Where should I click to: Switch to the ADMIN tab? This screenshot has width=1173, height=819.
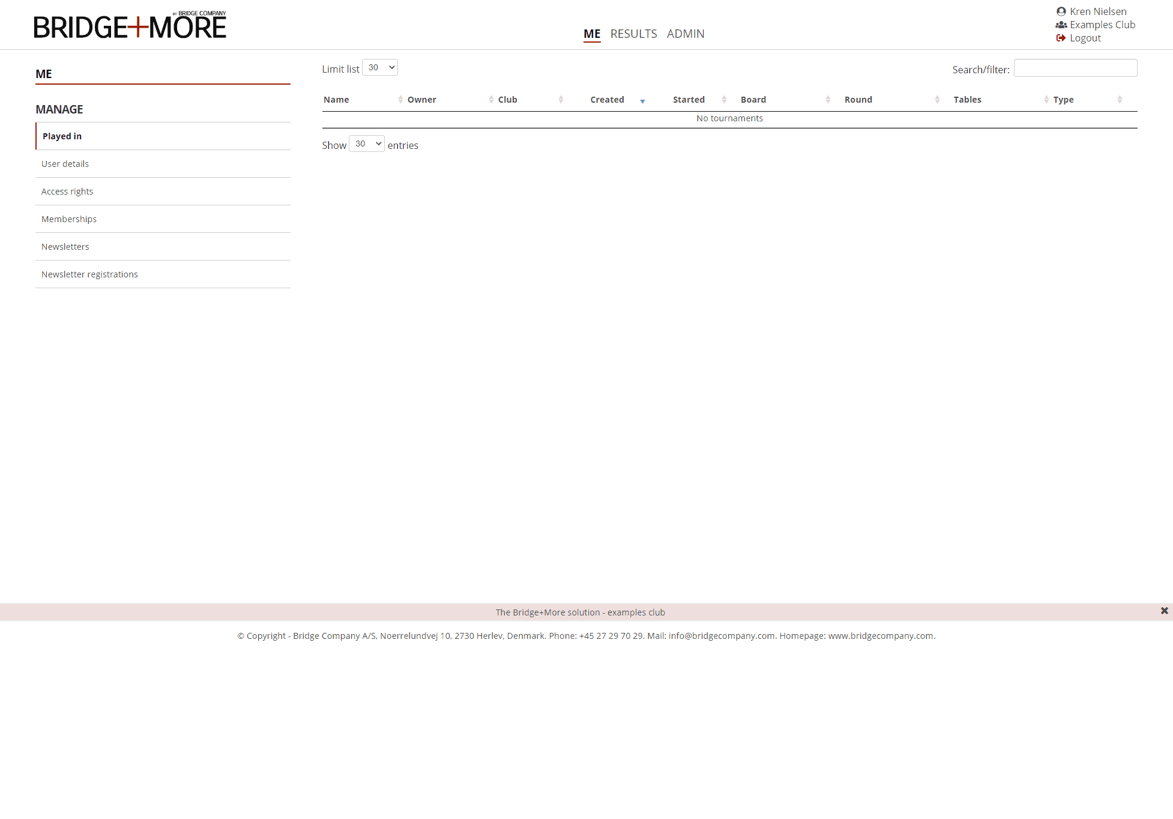685,34
